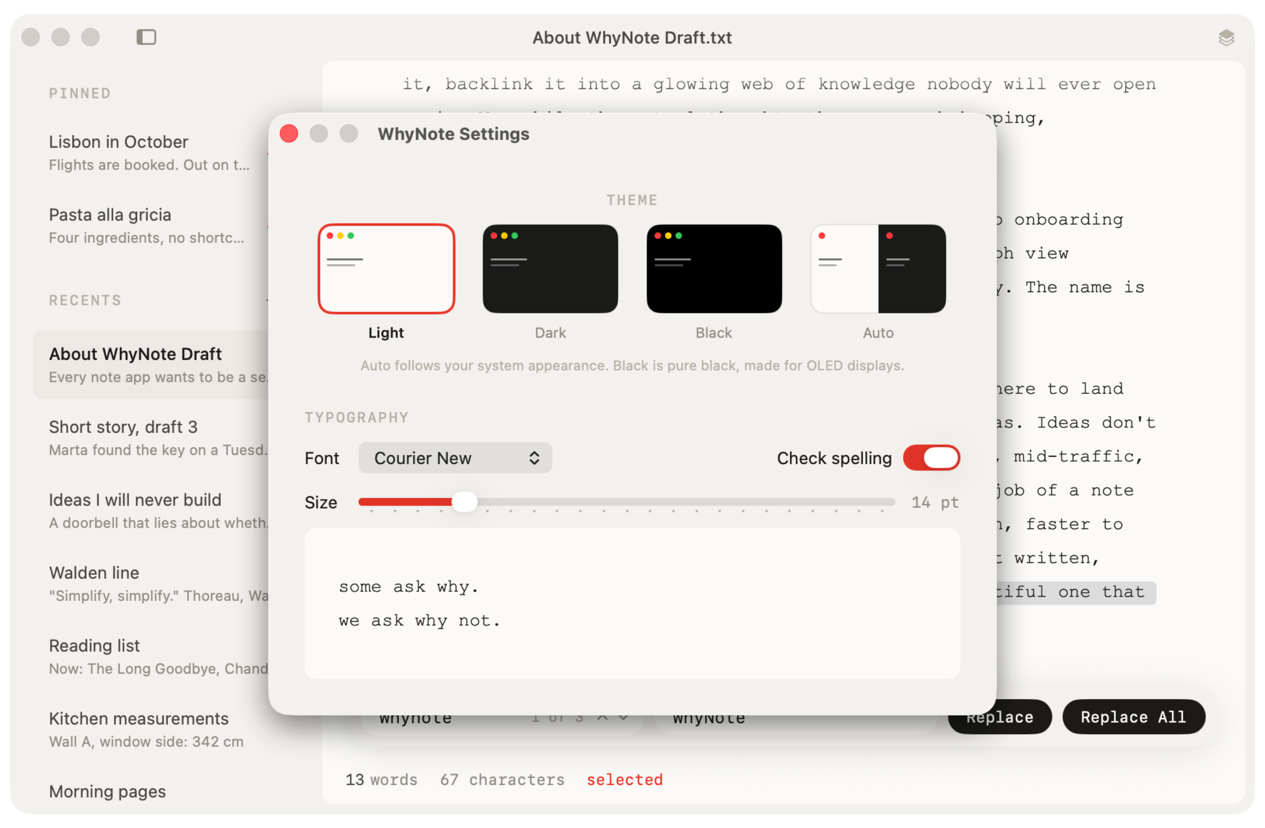Screen dimensions: 1265x828
Task: Close the WhyNote Settings dialog
Action: (288, 133)
